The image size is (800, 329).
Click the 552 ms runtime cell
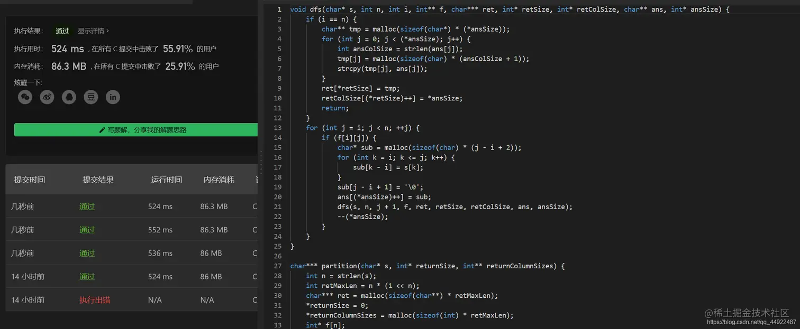pos(160,230)
